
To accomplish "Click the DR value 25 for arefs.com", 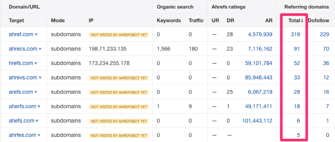I will [x=230, y=92].
